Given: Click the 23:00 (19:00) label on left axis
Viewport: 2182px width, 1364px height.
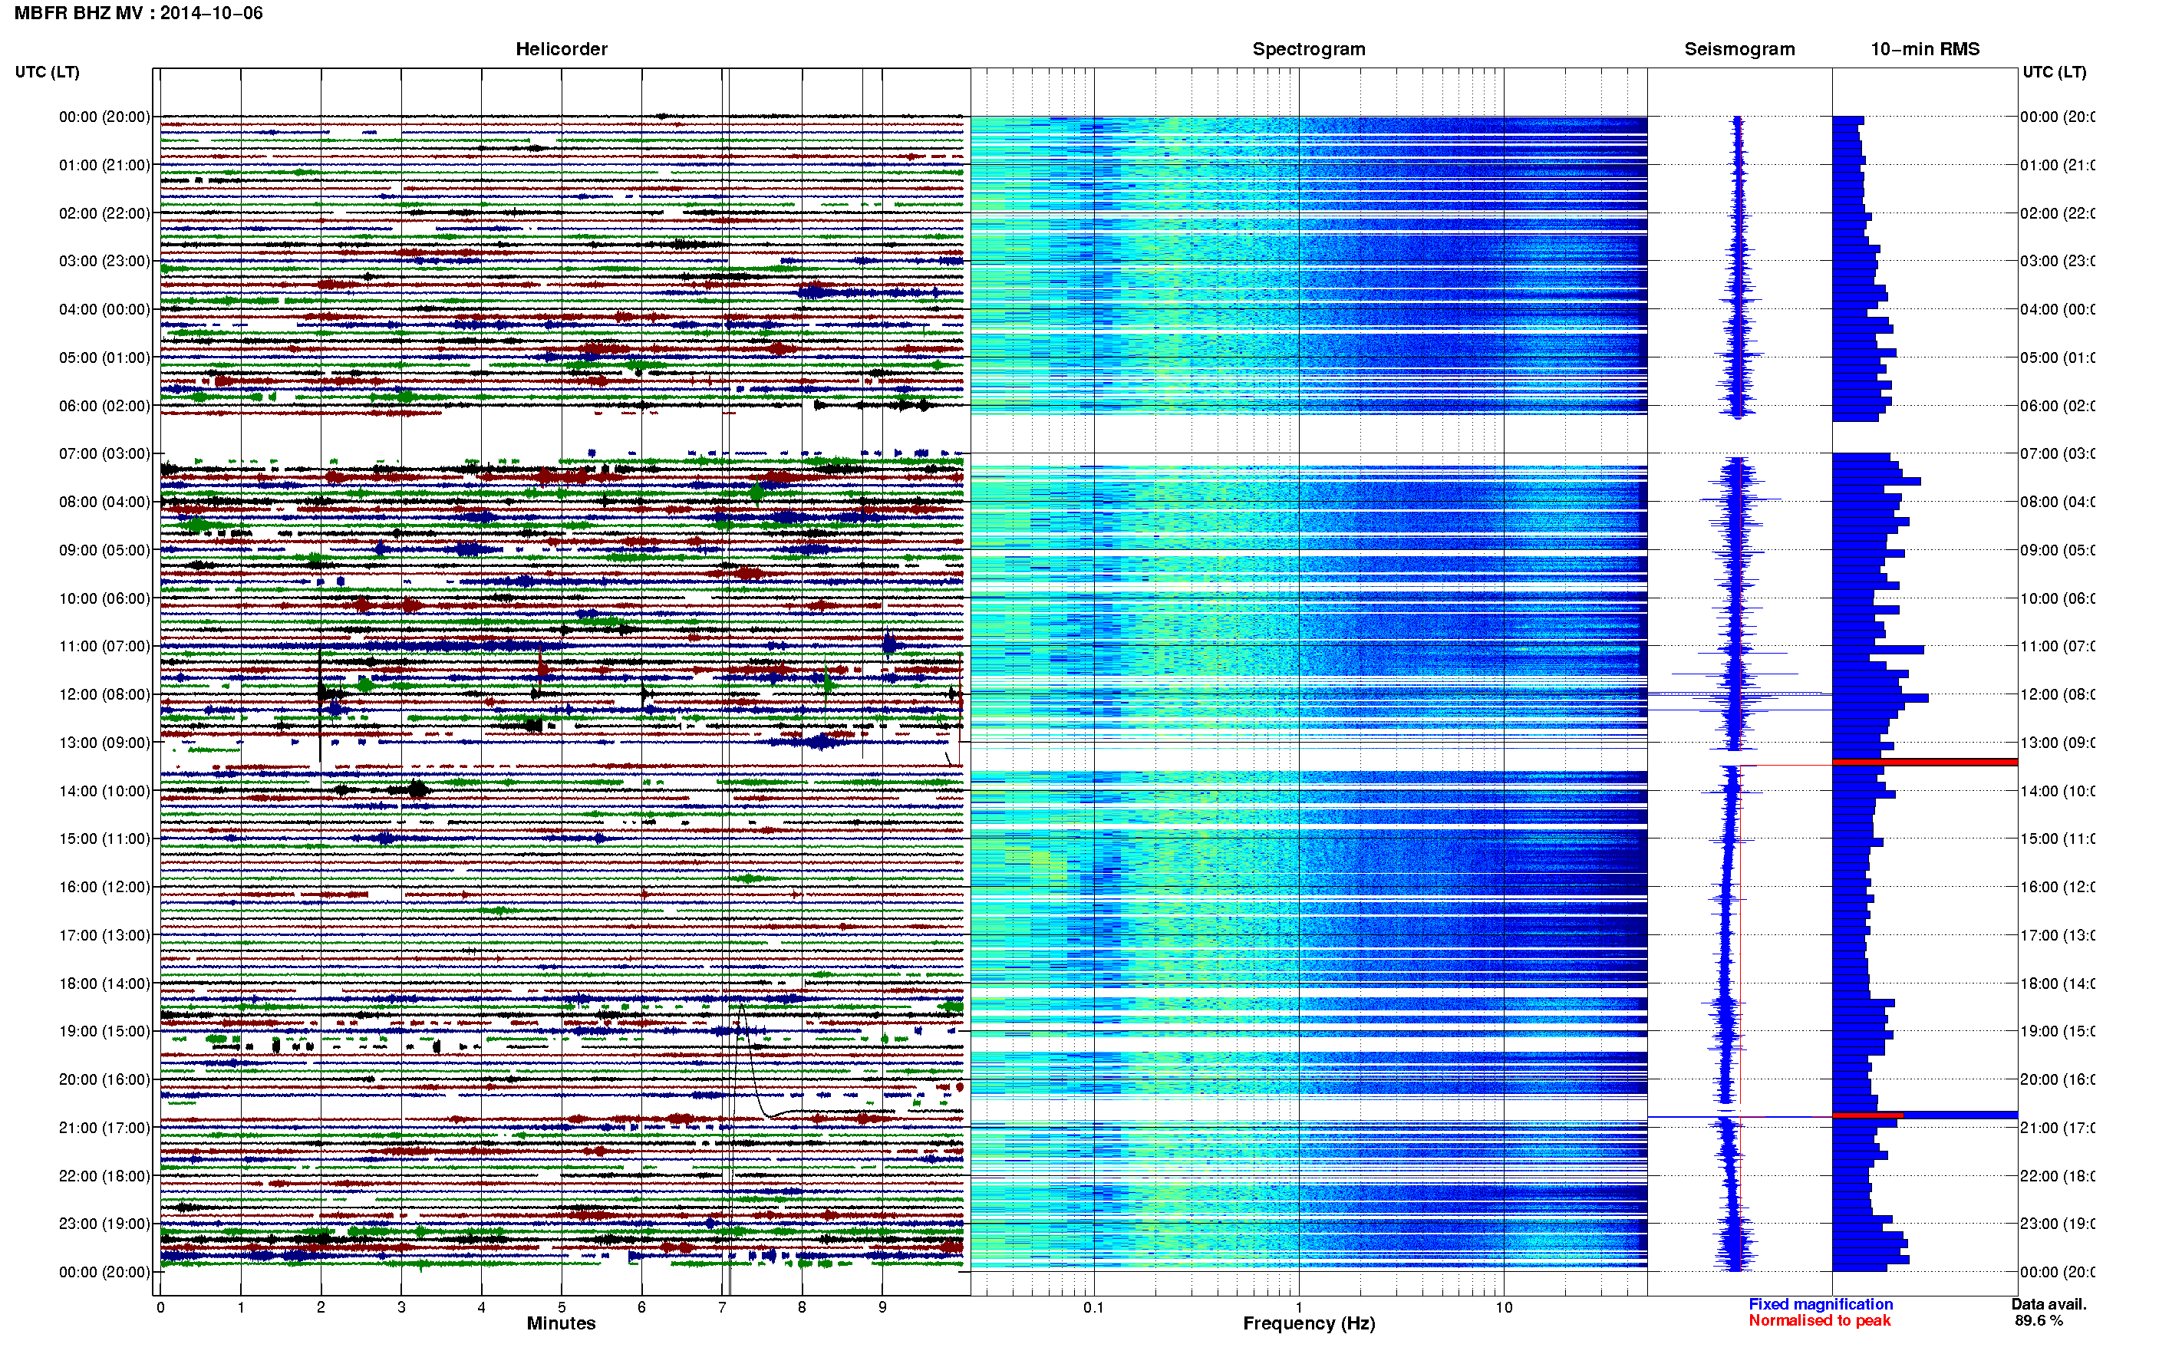Looking at the screenshot, I should 104,1224.
